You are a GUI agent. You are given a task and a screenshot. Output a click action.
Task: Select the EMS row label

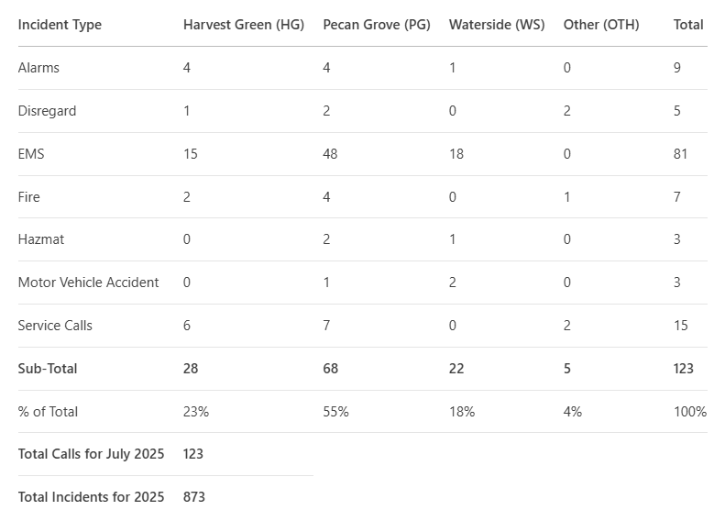(31, 154)
